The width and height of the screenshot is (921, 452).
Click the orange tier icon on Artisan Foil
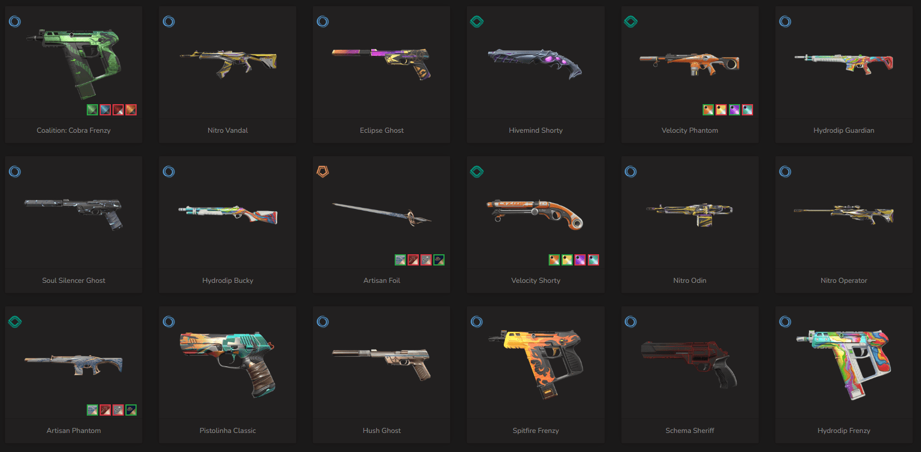pyautogui.click(x=323, y=171)
